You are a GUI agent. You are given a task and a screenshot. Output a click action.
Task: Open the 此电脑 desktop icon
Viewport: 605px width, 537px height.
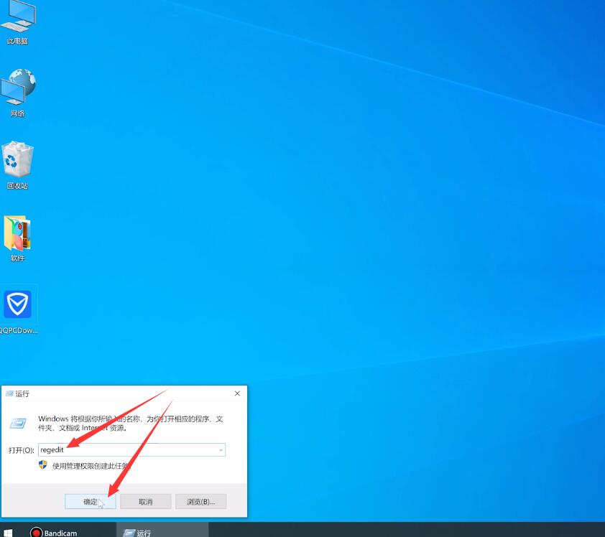point(18,22)
